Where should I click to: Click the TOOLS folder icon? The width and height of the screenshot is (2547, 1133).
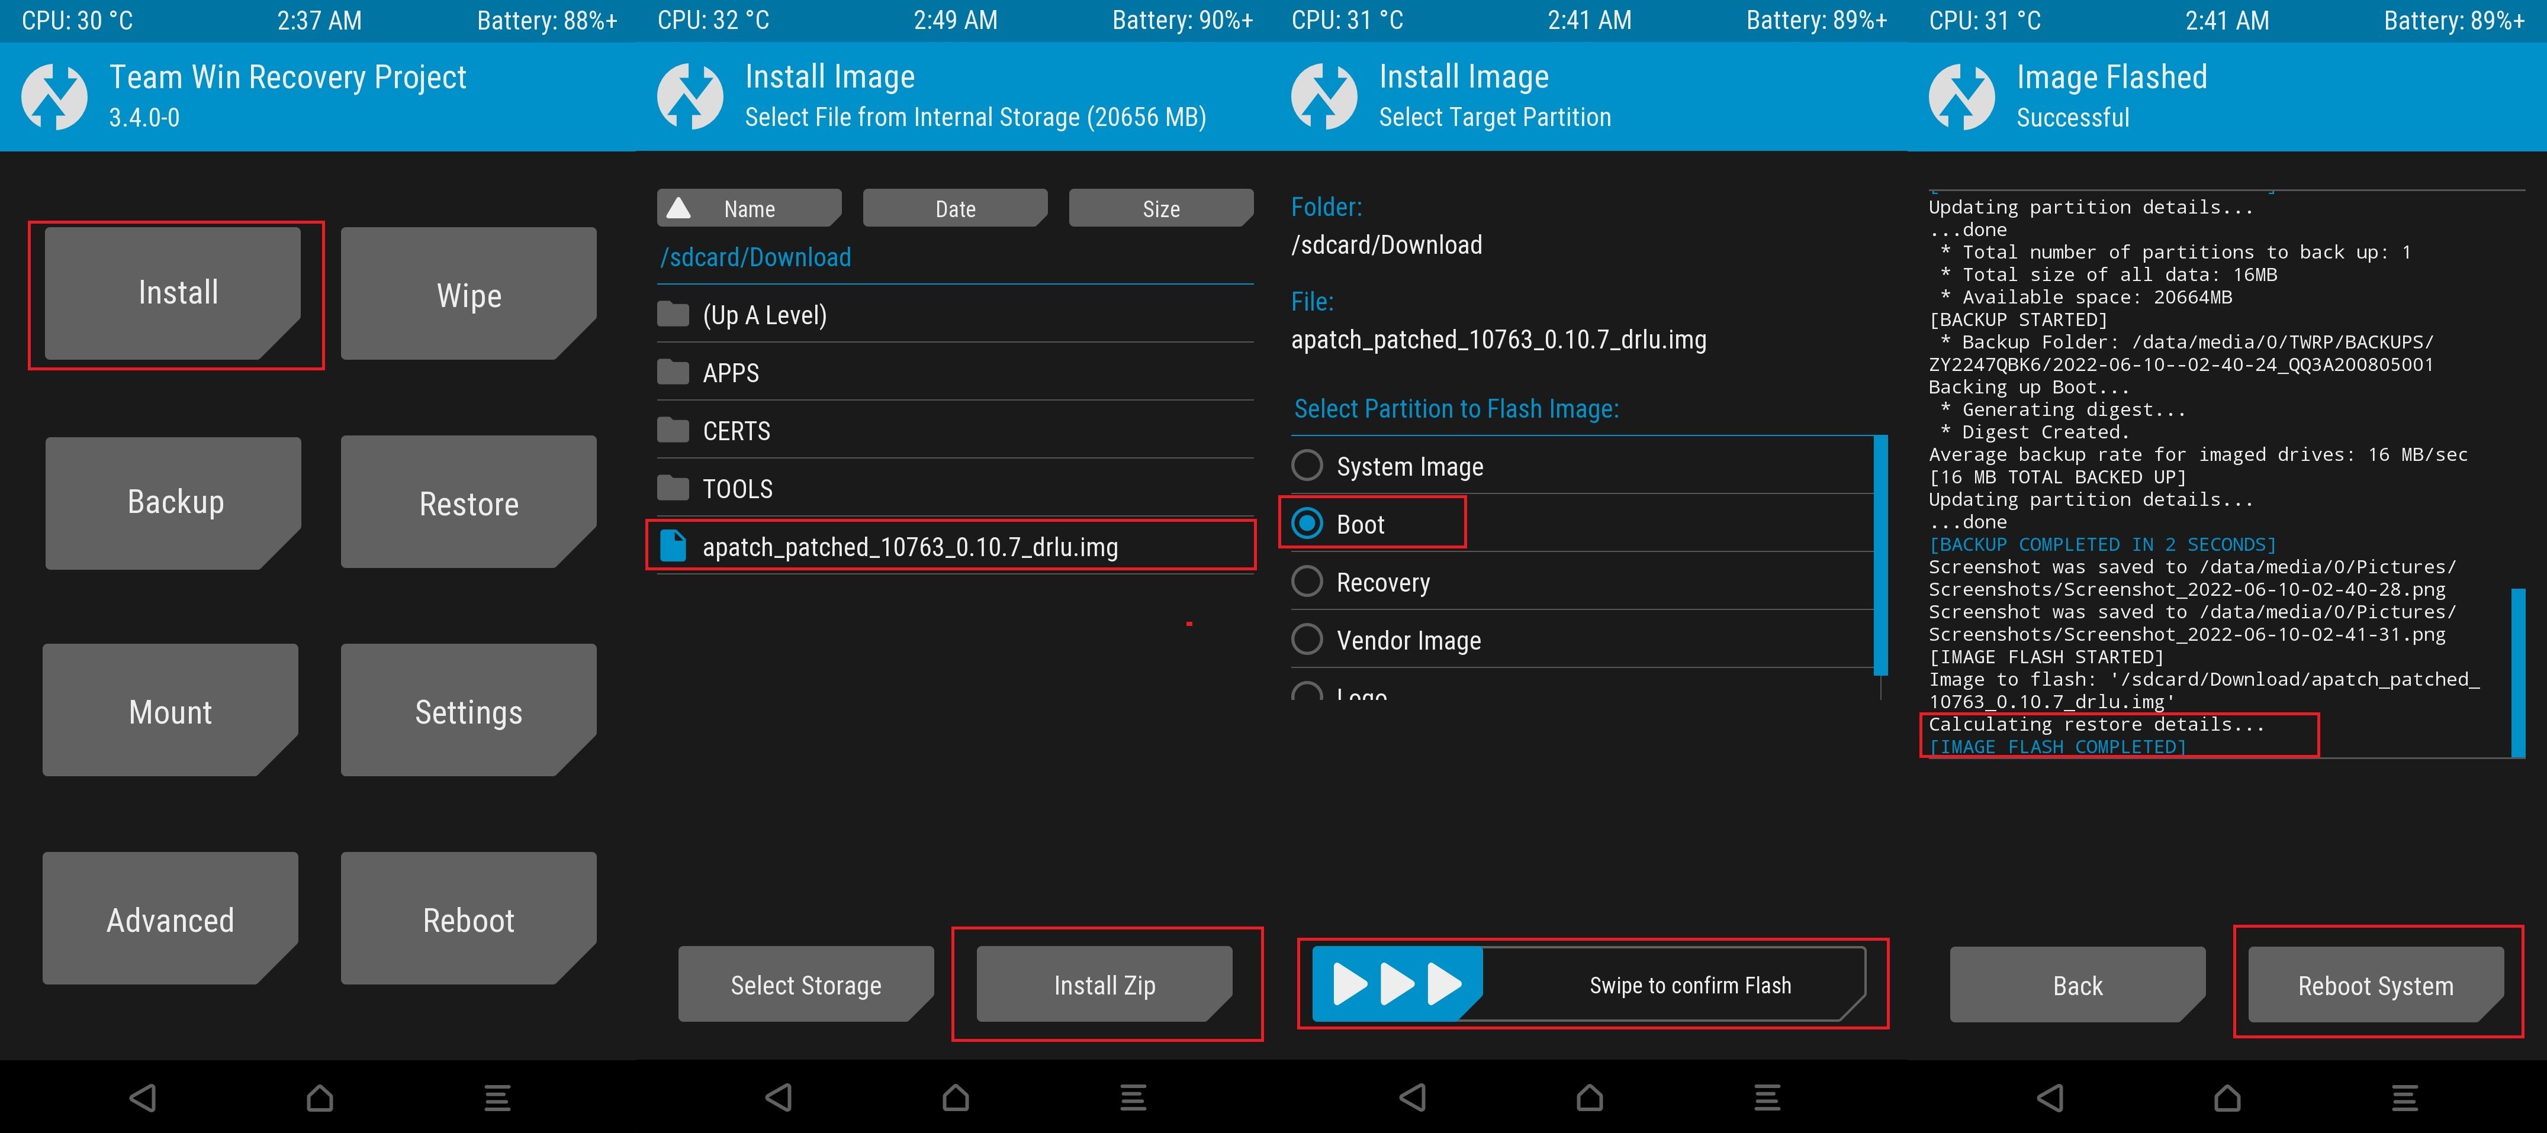(673, 488)
